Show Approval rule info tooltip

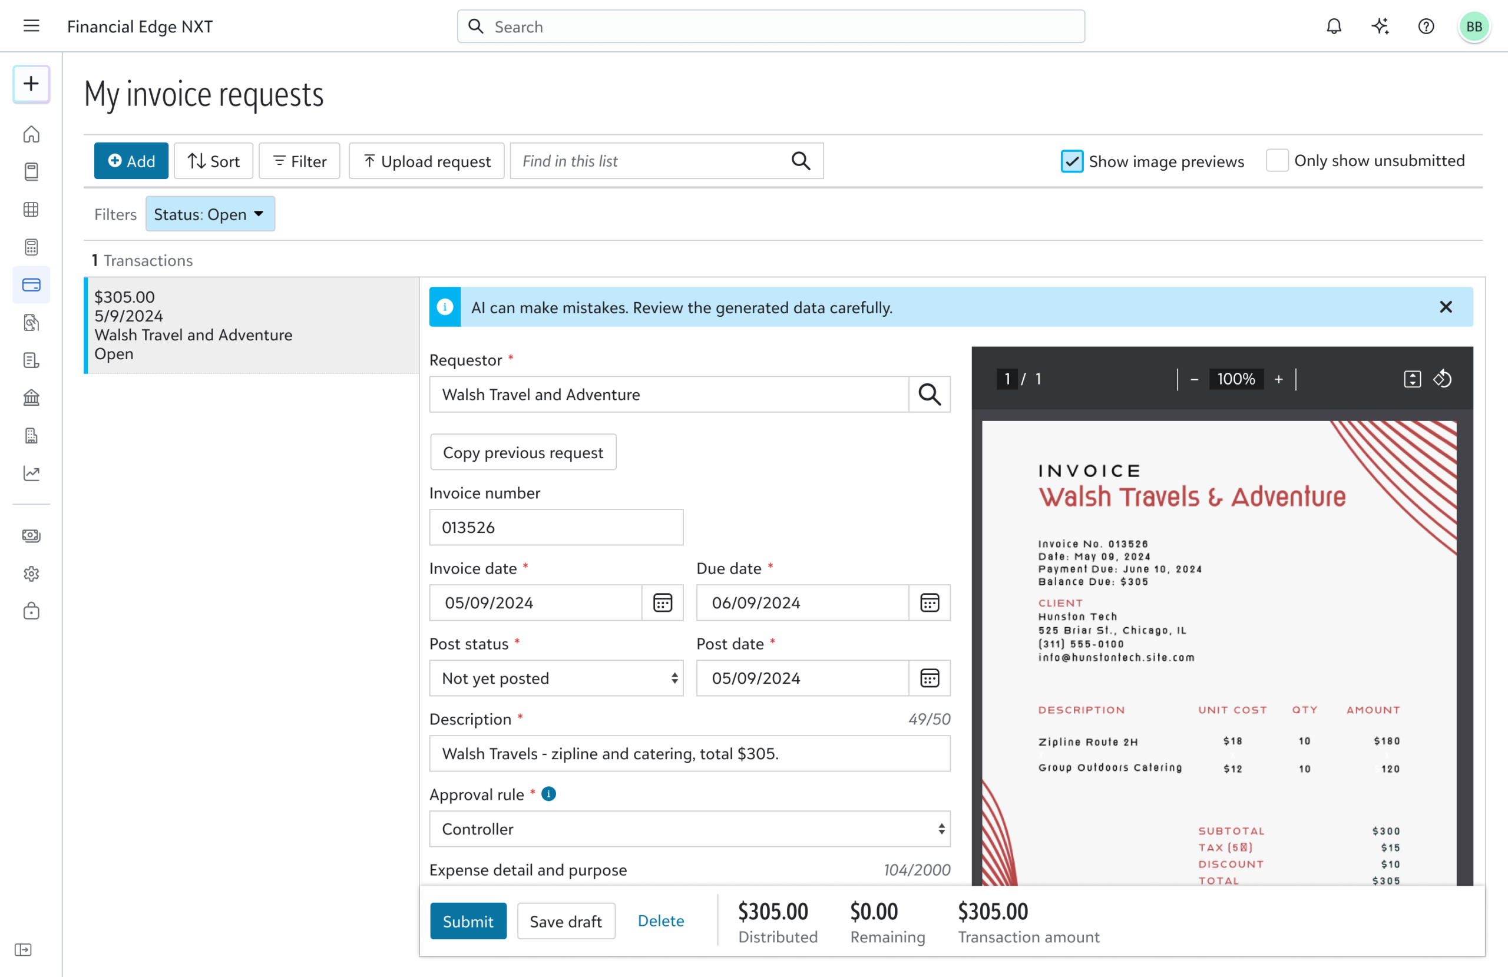[x=548, y=794]
